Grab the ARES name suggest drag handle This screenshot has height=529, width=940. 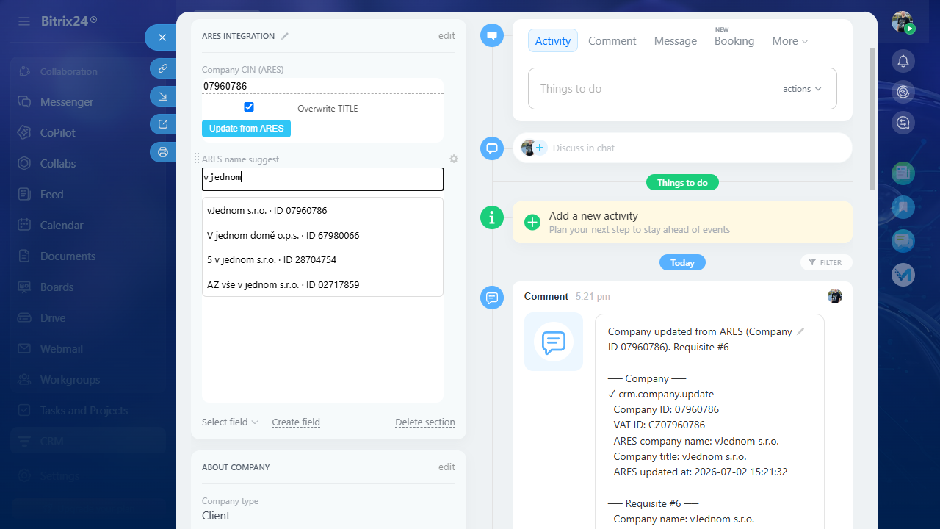tap(196, 159)
